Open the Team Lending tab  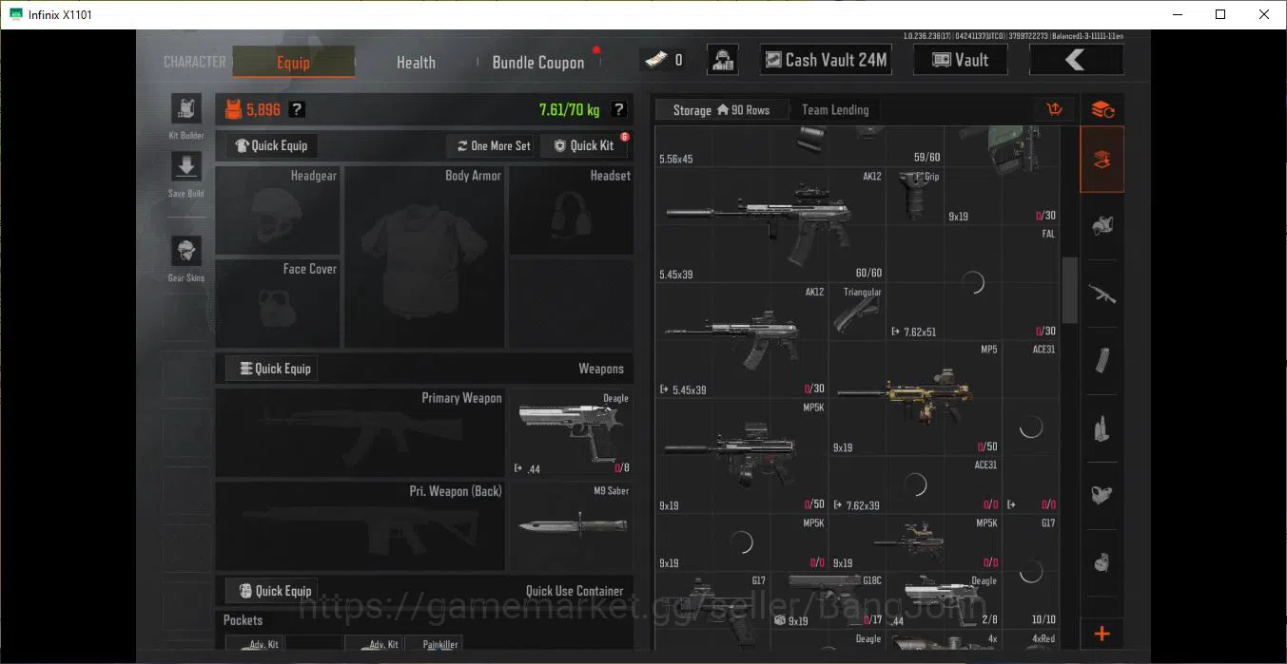click(835, 109)
